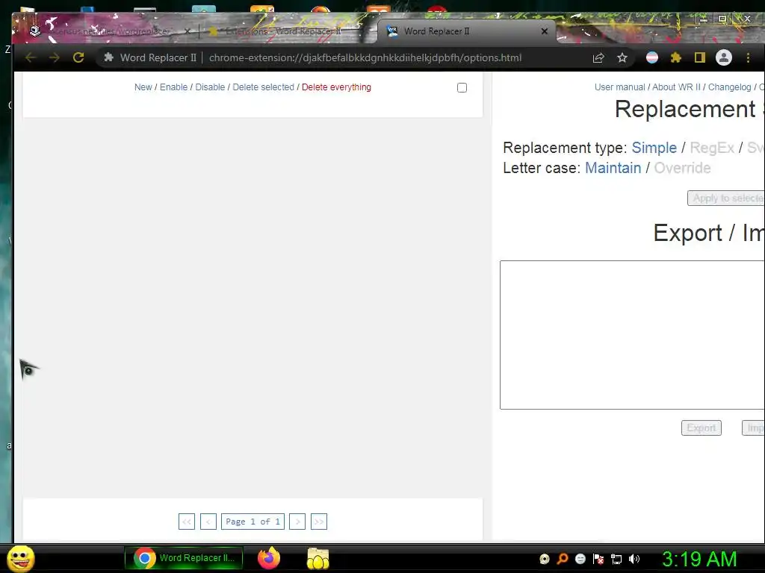The height and width of the screenshot is (573, 765).
Task: Click the New replacement link
Action: [143, 87]
